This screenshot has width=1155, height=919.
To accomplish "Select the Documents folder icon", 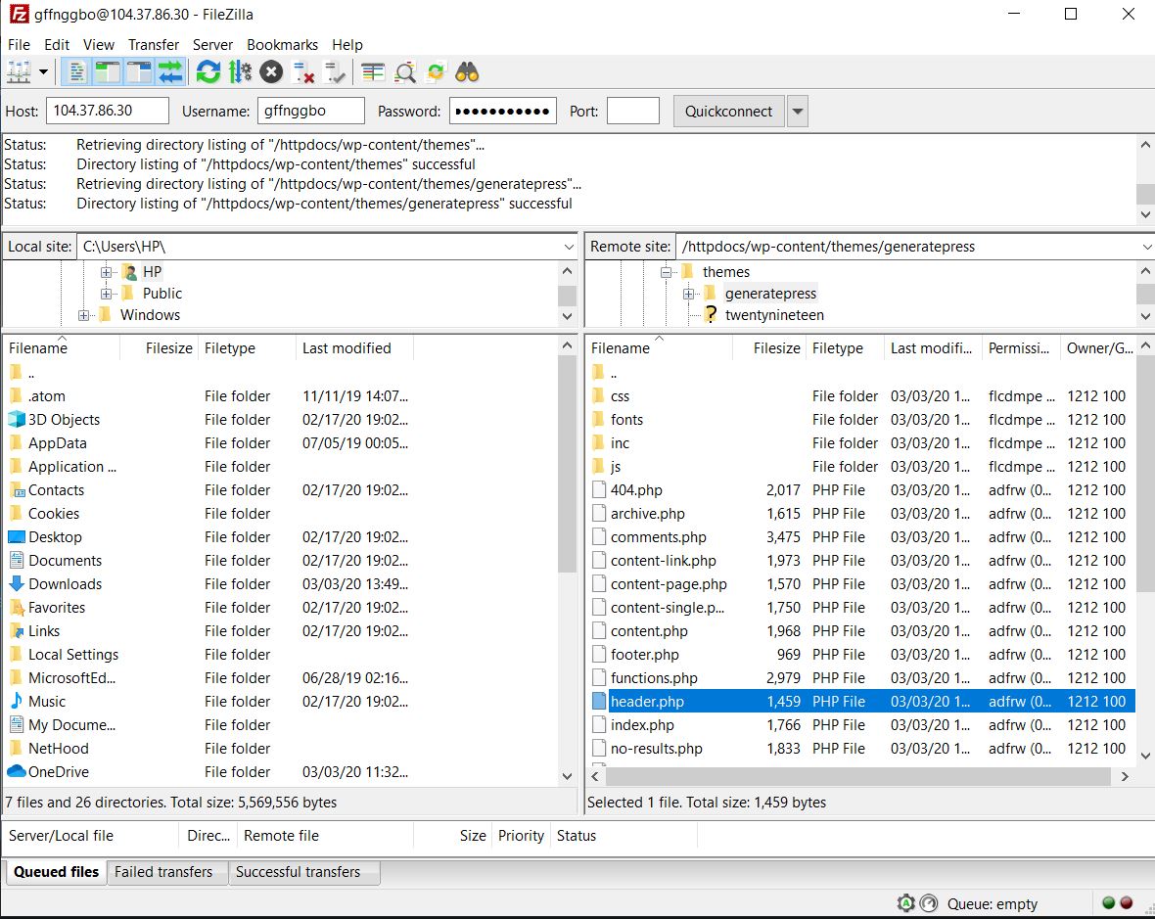I will point(17,561).
